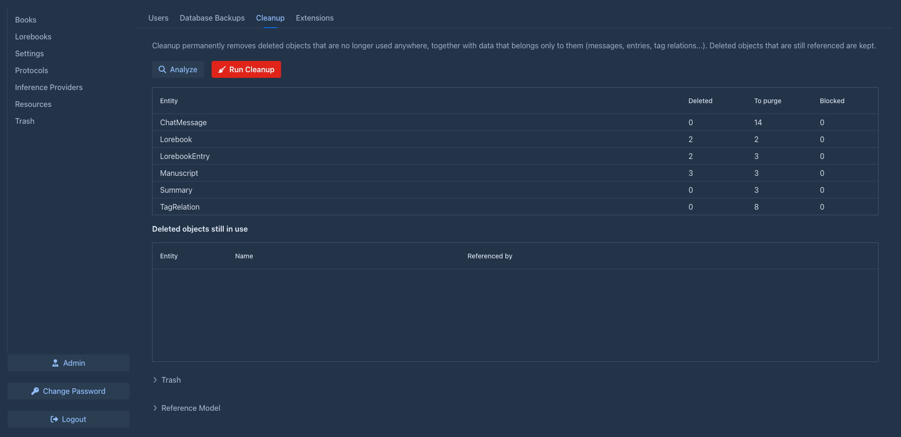Click the LorebookEntry entity name

click(x=185, y=156)
